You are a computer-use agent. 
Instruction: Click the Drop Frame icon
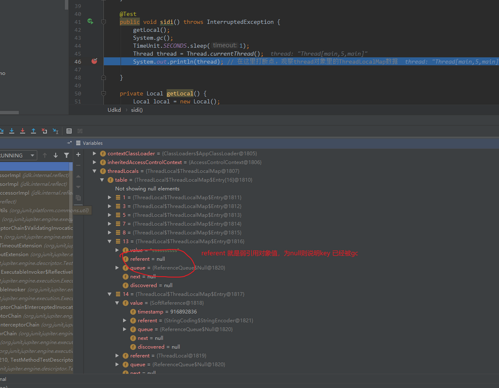(44, 131)
